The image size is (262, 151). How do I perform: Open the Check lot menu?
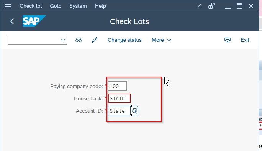point(31,6)
